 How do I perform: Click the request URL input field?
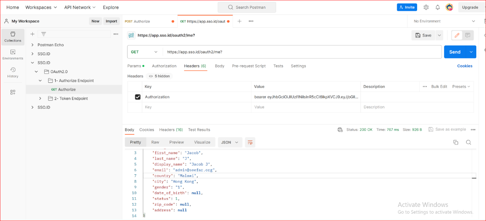[300, 52]
